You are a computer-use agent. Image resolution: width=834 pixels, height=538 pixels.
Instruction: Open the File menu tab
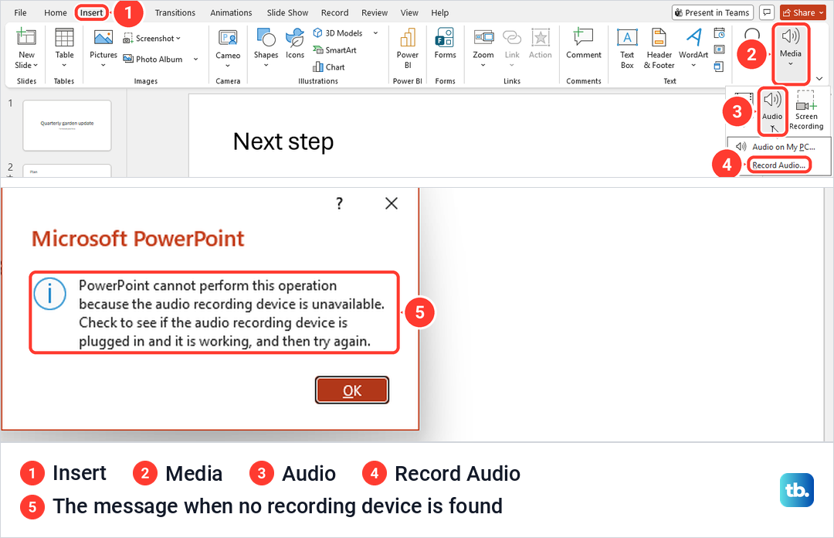[20, 12]
